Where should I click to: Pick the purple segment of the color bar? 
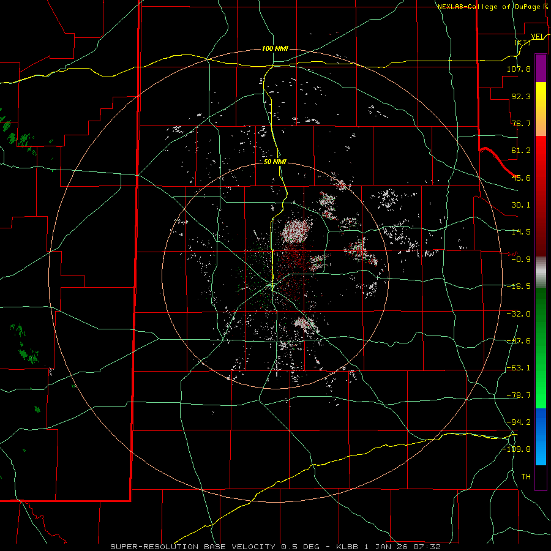tap(541, 68)
